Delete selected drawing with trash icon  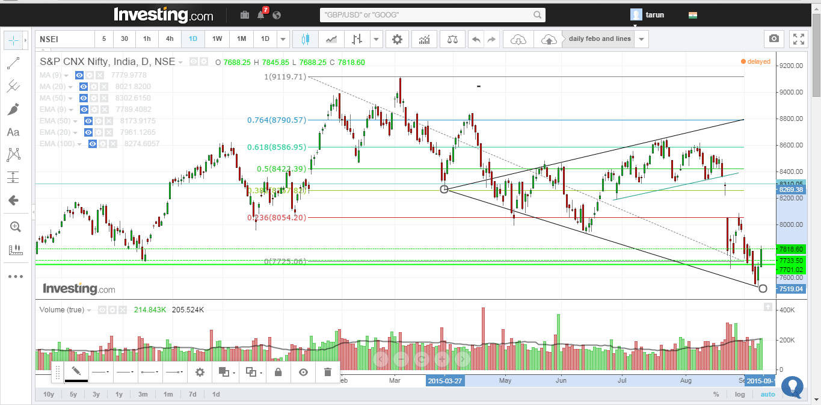coord(327,372)
